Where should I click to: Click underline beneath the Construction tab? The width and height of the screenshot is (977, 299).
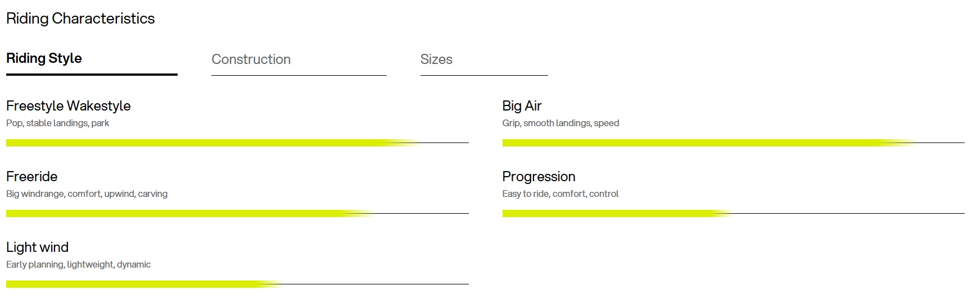coord(299,75)
